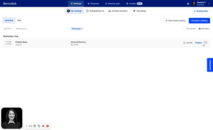Click the presenter webcam thumbnail

click(x=12, y=118)
